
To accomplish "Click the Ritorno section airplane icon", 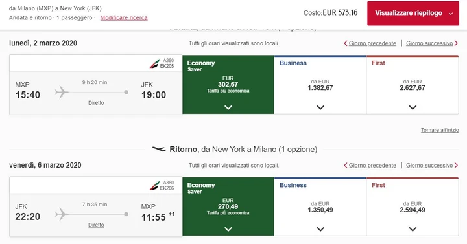I will pyautogui.click(x=159, y=149).
